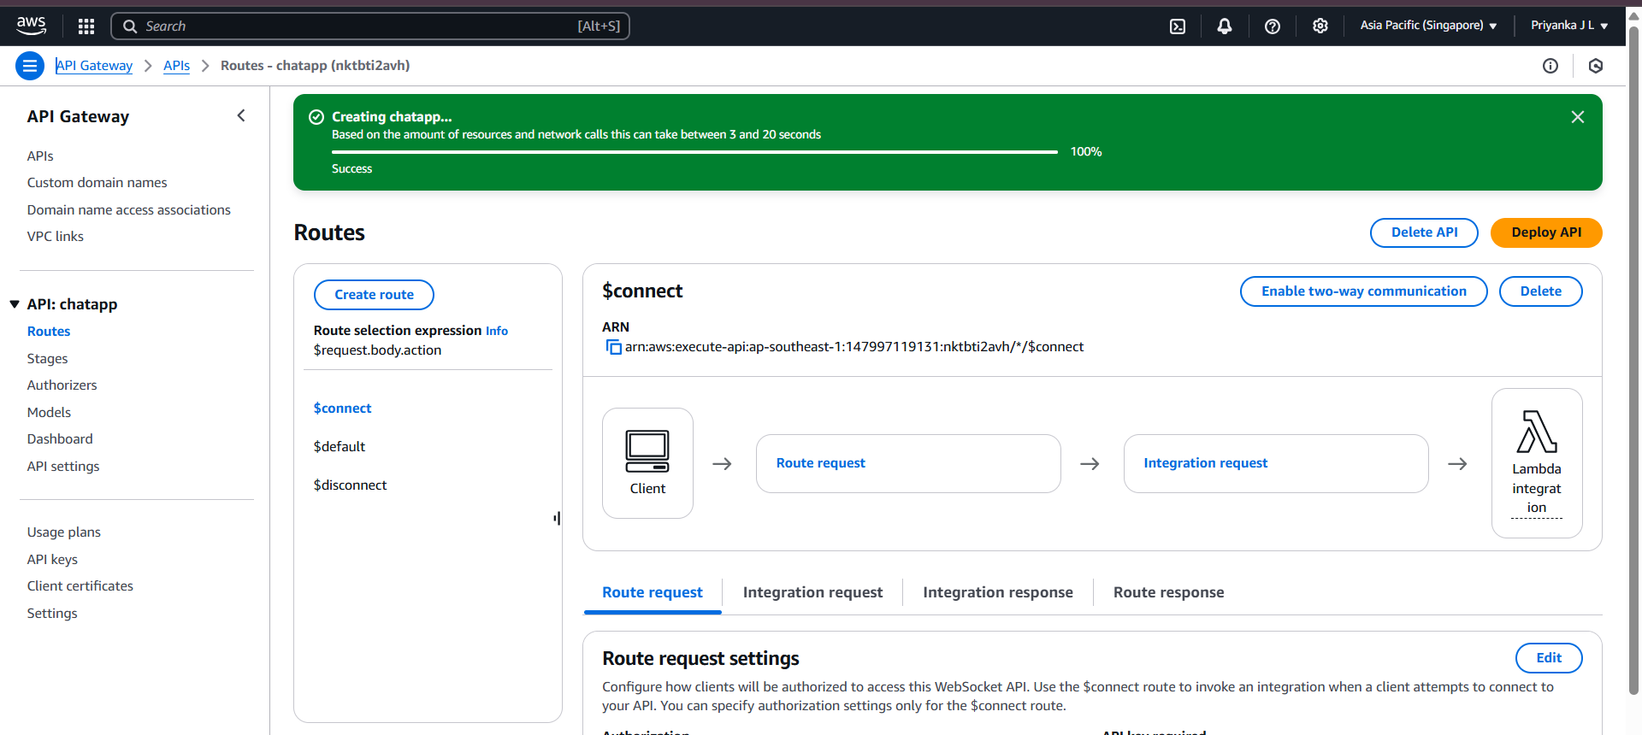Screen dimensions: 1642x735
Task: Open the info panel icon
Action: [x=1550, y=66]
